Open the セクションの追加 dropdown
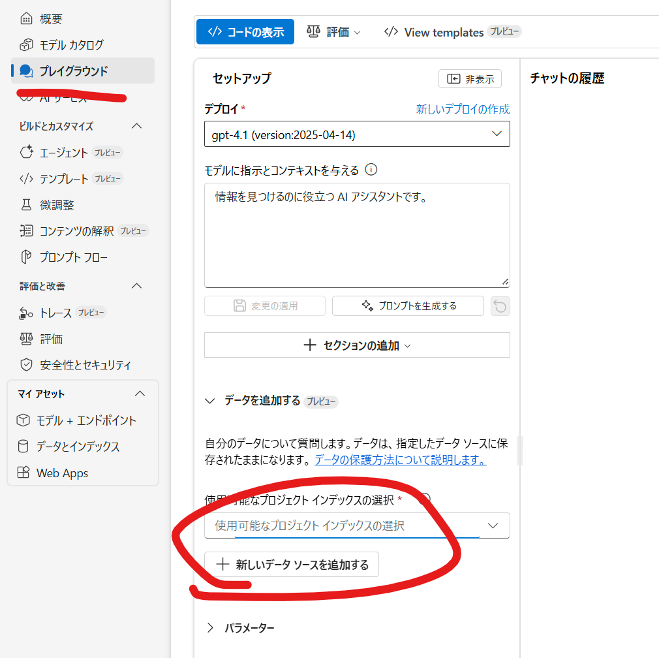 pos(357,345)
